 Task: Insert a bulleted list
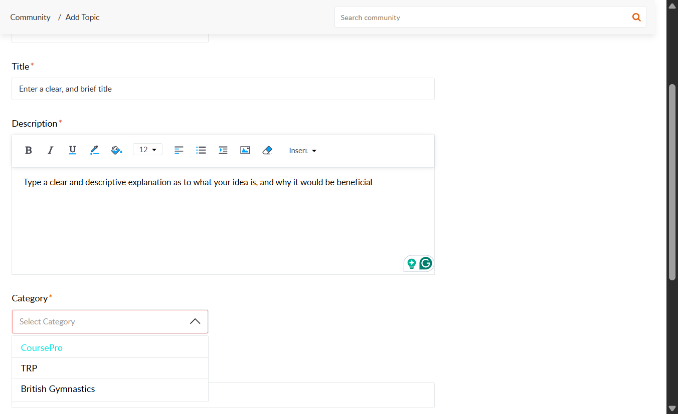point(201,150)
